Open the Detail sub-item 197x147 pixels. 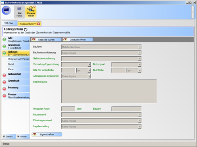[18, 64]
